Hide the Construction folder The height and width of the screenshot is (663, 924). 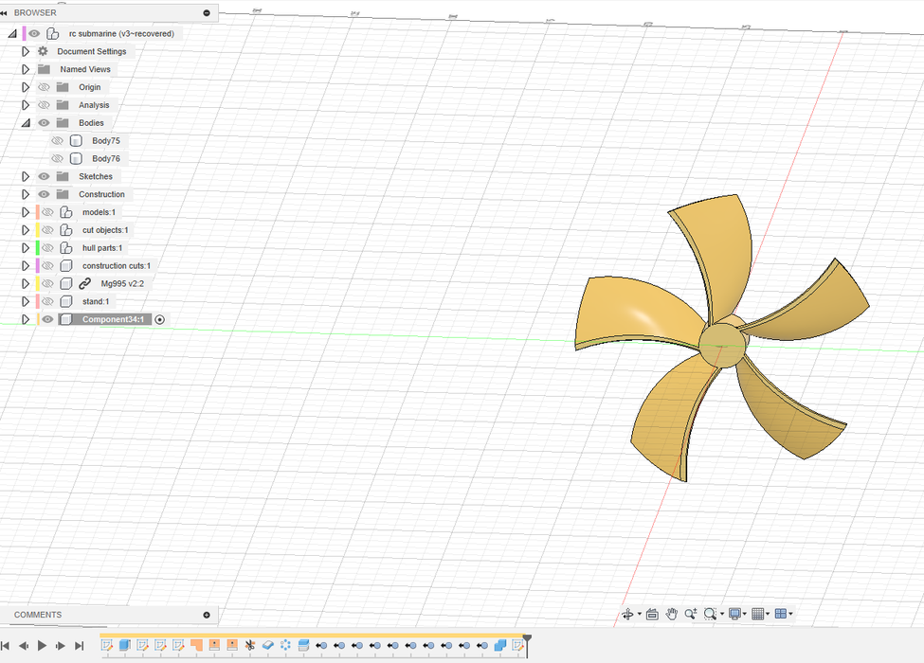(x=44, y=194)
